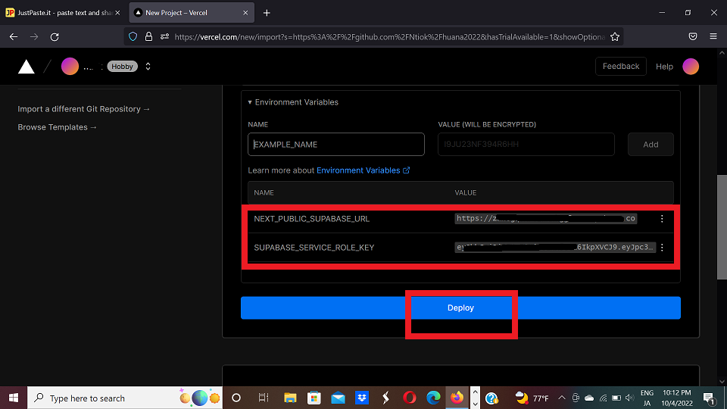Open Browse Templates link
The image size is (727, 409).
57,127
